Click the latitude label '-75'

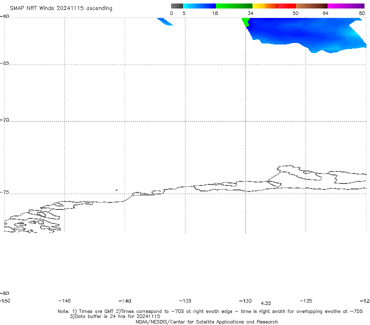4,192
